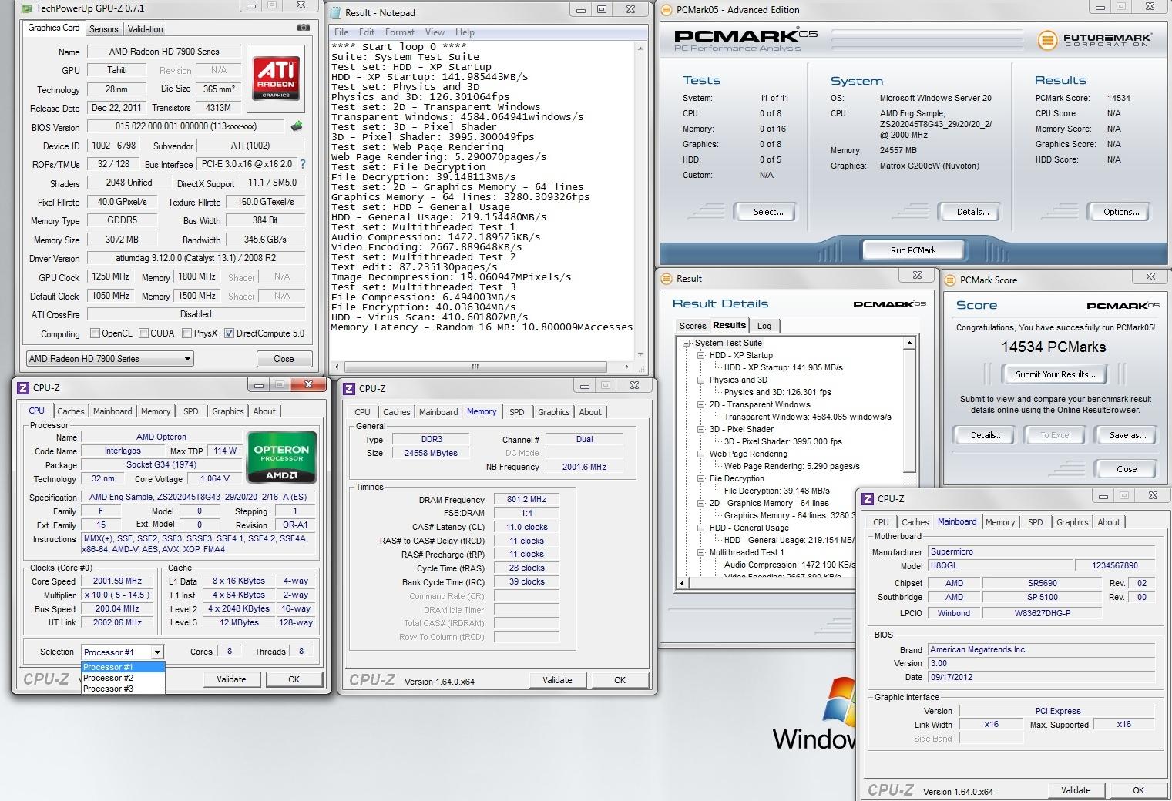1172x801 pixels.
Task: Open the Caches tab in CPU-Z CPU window
Action: [x=71, y=411]
